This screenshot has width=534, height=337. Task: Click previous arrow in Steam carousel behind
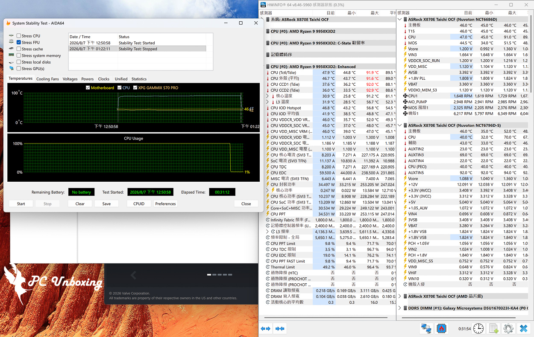click(133, 276)
